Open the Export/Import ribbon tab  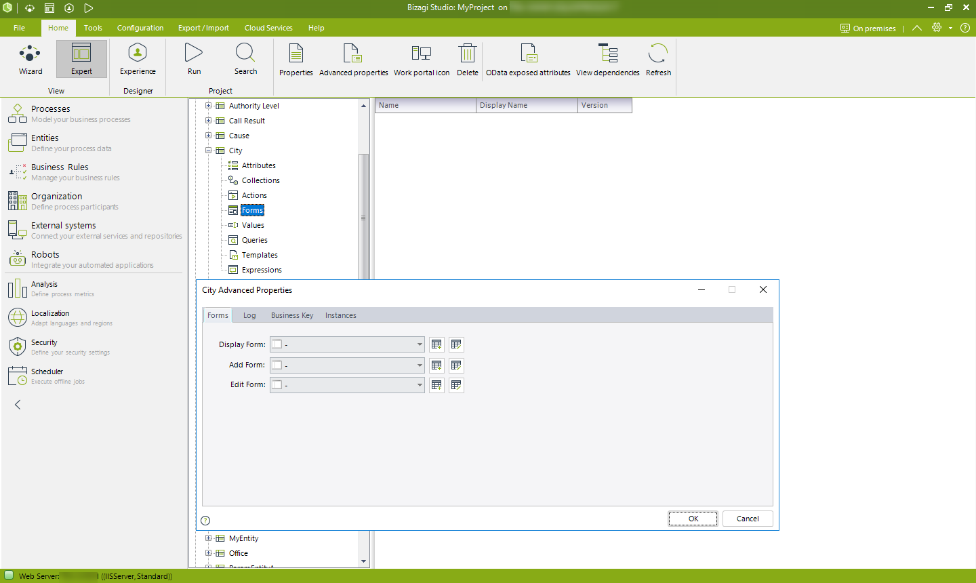tap(203, 28)
